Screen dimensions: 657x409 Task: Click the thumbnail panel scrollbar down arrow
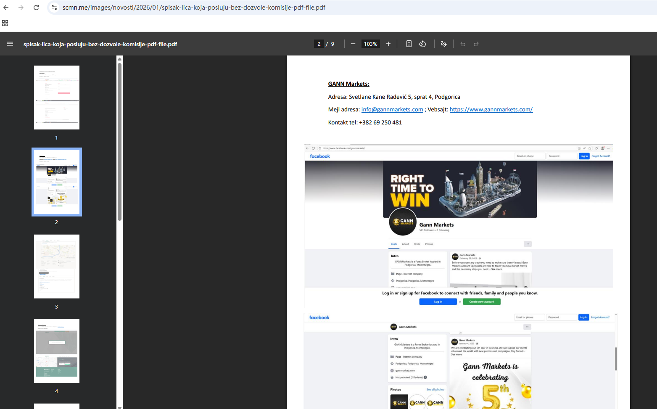119,406
